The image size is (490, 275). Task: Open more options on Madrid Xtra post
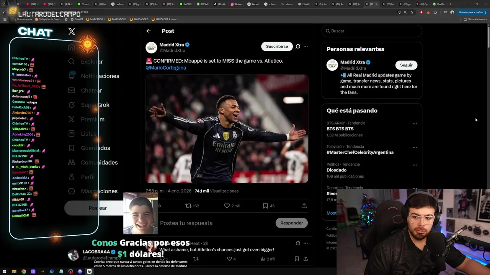point(305,46)
